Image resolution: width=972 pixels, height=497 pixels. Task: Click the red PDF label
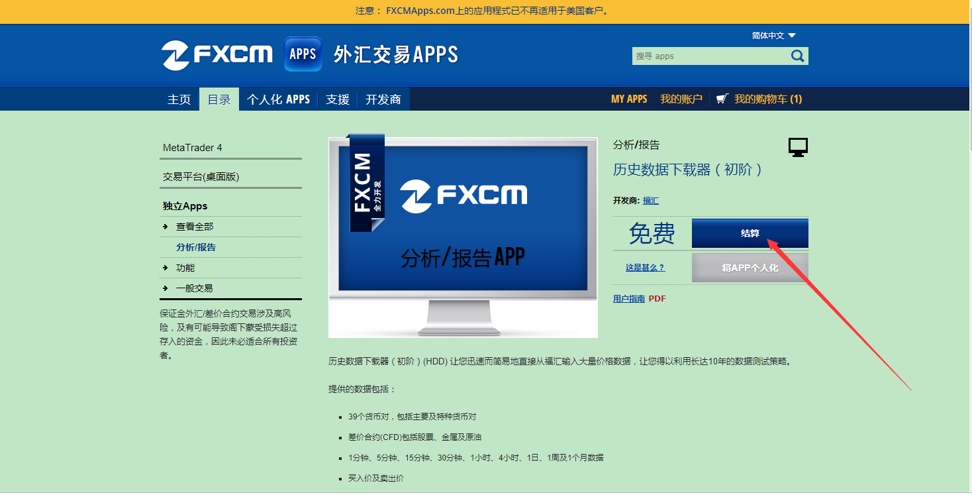pos(657,299)
